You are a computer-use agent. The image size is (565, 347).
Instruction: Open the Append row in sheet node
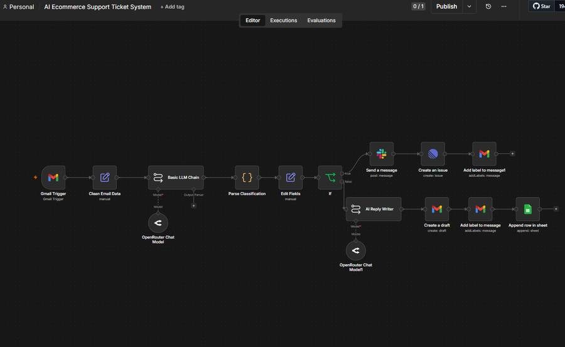click(x=527, y=209)
